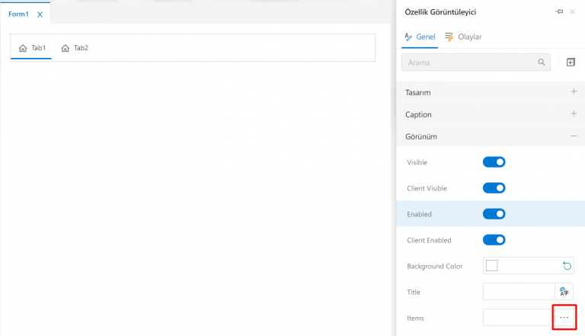The width and height of the screenshot is (585, 336).
Task: Pin the Özellik Görüntüleyici panel
Action: point(559,12)
